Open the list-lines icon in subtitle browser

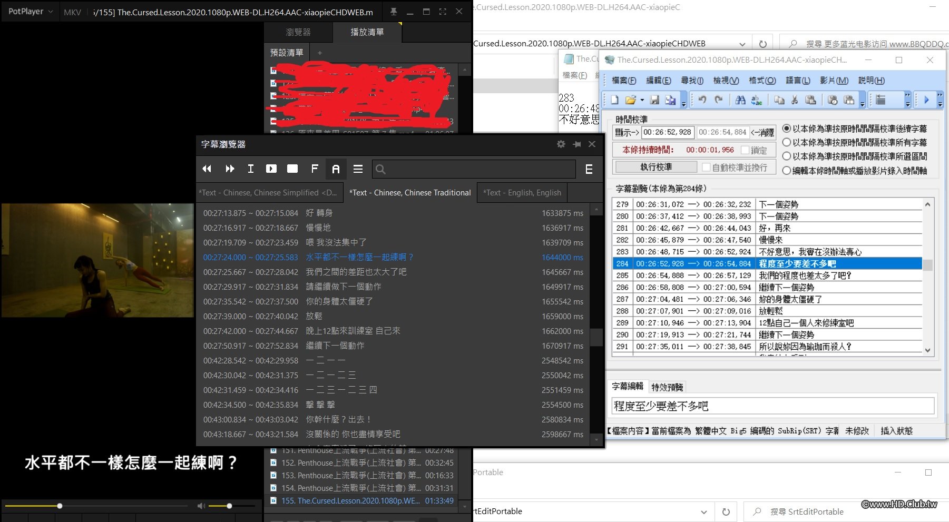tap(358, 169)
